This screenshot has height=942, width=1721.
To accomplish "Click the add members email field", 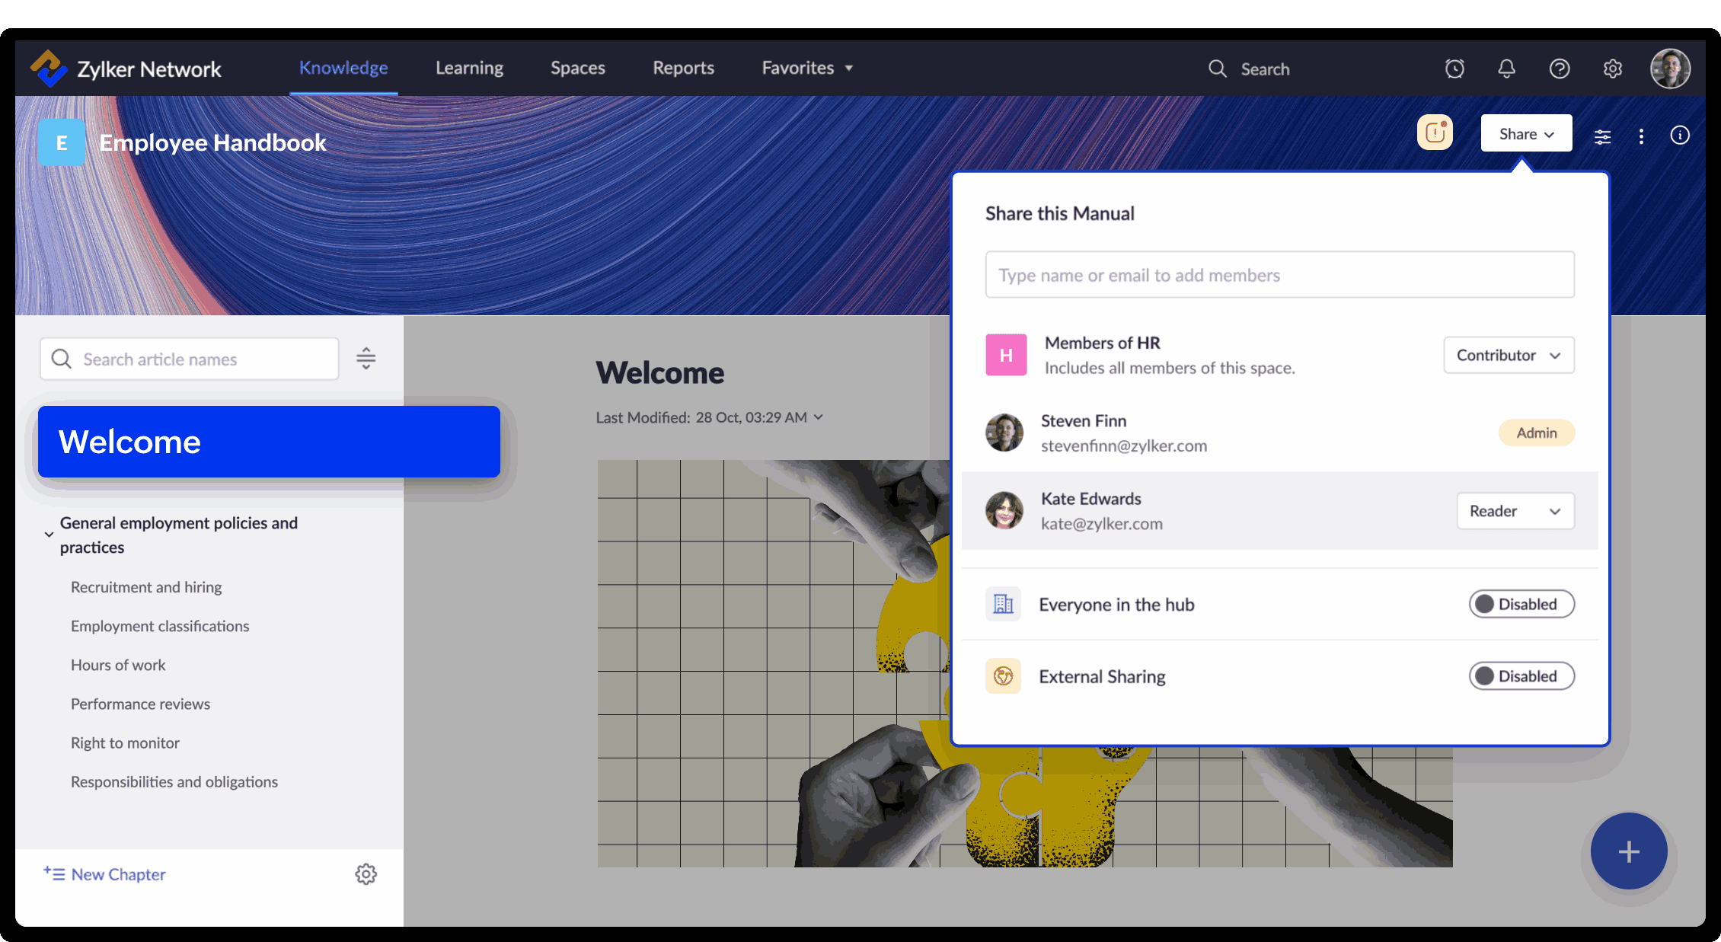I will [x=1279, y=275].
